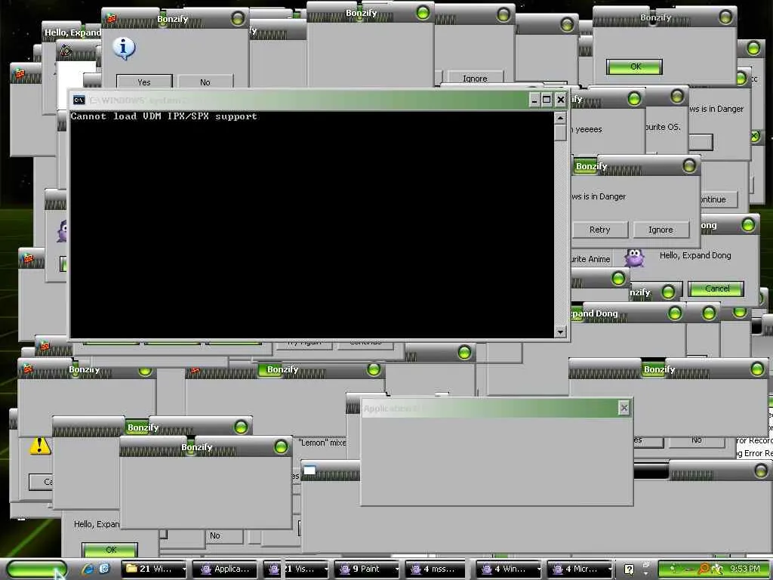Click the console scrollbar thumb
Screen dimensions: 773x580
(560, 133)
